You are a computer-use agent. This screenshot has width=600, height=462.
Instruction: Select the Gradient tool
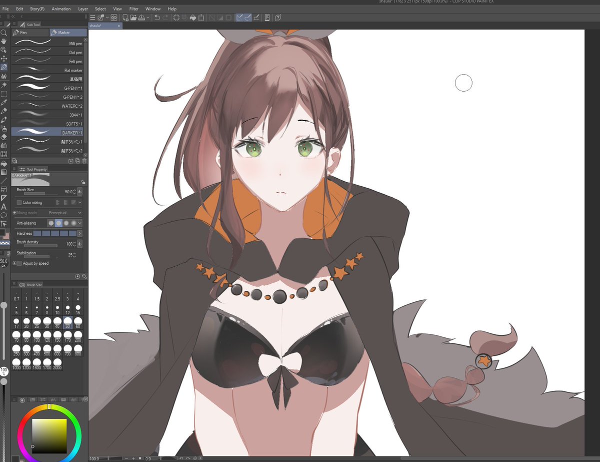pyautogui.click(x=3, y=172)
